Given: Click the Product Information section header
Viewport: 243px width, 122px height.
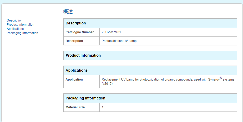Looking at the screenshot, I should 83,55.
